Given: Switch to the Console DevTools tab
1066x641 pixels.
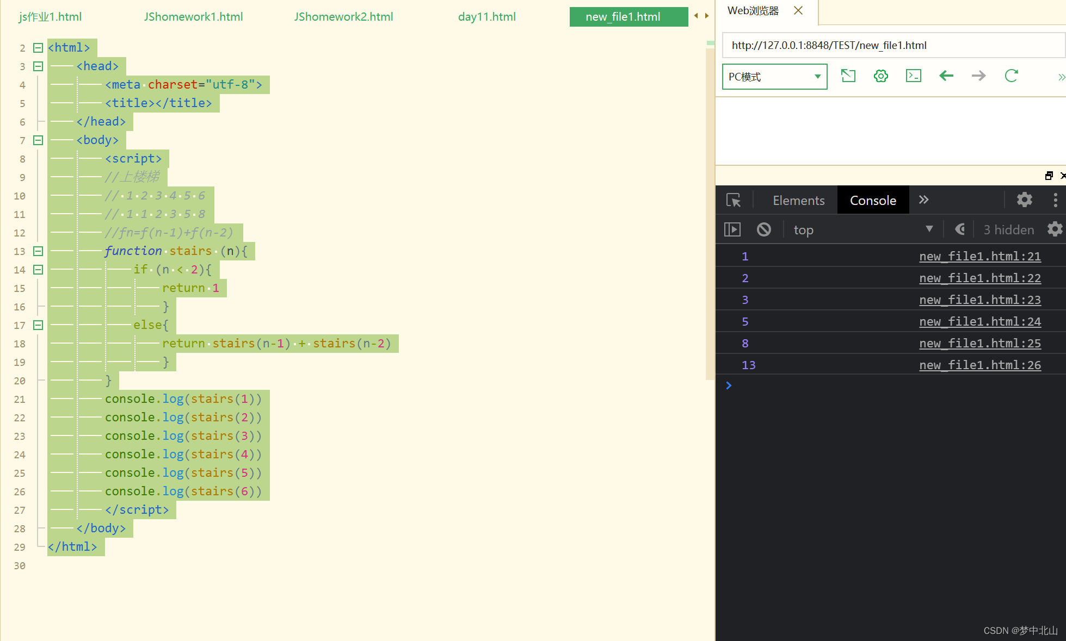Looking at the screenshot, I should pyautogui.click(x=873, y=200).
